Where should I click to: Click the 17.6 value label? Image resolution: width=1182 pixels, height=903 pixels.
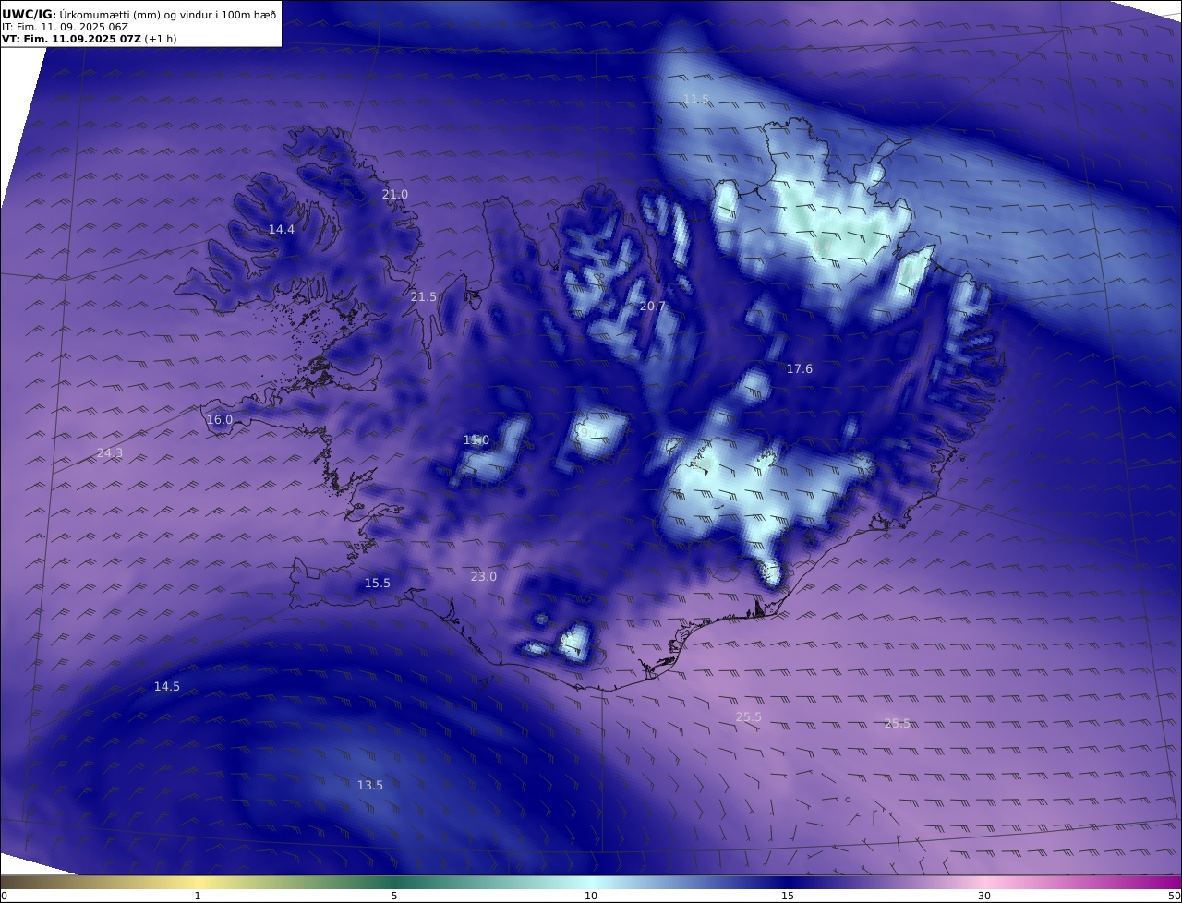(x=799, y=368)
